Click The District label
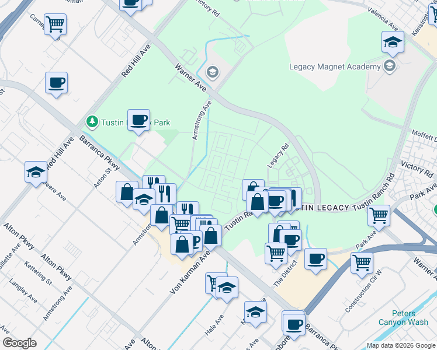Image resolution: width=437 pixels, height=350 pixels. coord(285,274)
